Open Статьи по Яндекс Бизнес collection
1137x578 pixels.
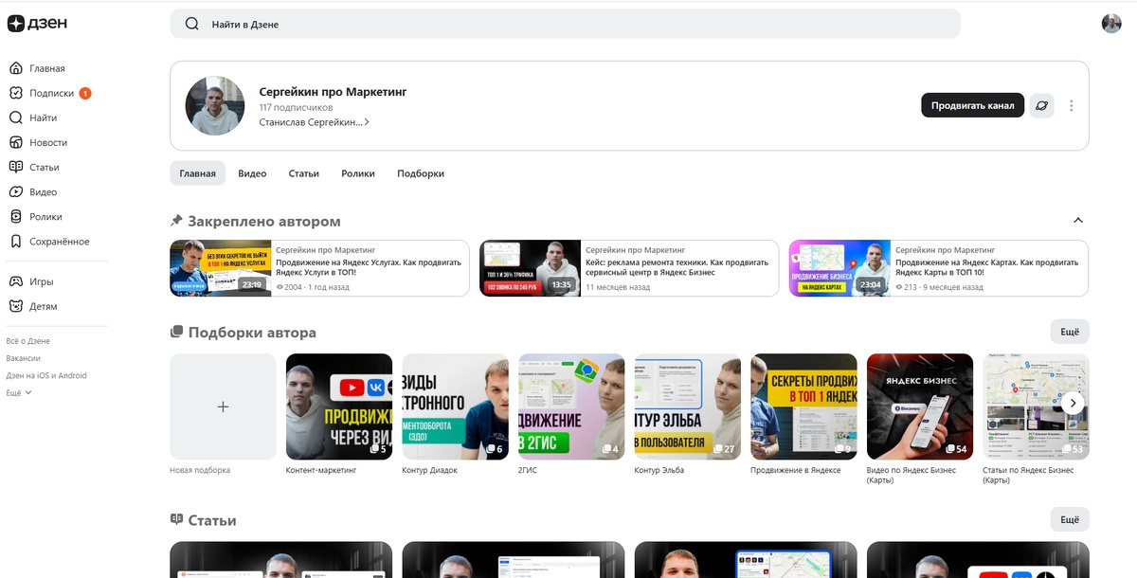[1037, 406]
